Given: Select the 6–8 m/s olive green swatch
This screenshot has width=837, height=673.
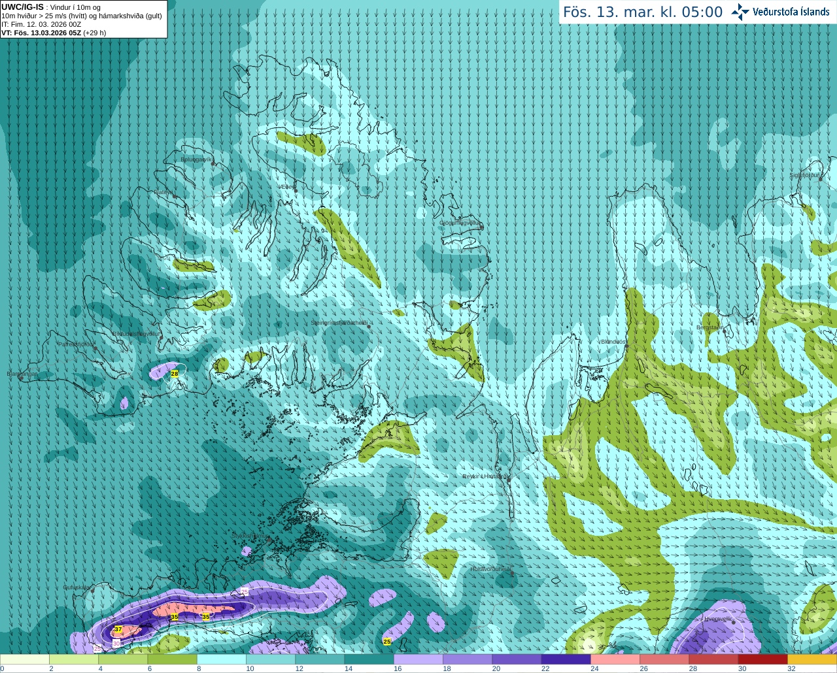Looking at the screenshot, I should point(173,659).
